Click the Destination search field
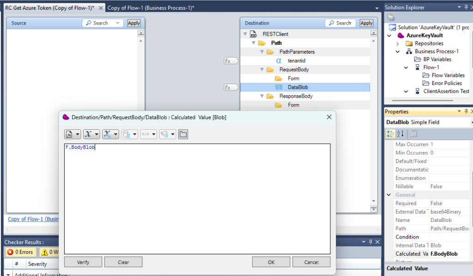 340,23
